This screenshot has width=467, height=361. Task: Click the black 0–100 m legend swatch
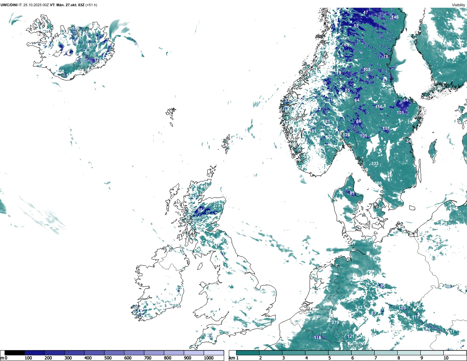click(x=15, y=353)
